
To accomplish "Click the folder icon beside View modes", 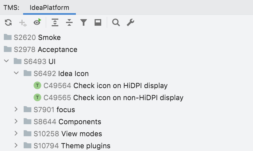I will coord(28,133).
